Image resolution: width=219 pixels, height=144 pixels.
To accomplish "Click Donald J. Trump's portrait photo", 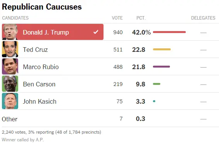I will pyautogui.click(x=10, y=32).
